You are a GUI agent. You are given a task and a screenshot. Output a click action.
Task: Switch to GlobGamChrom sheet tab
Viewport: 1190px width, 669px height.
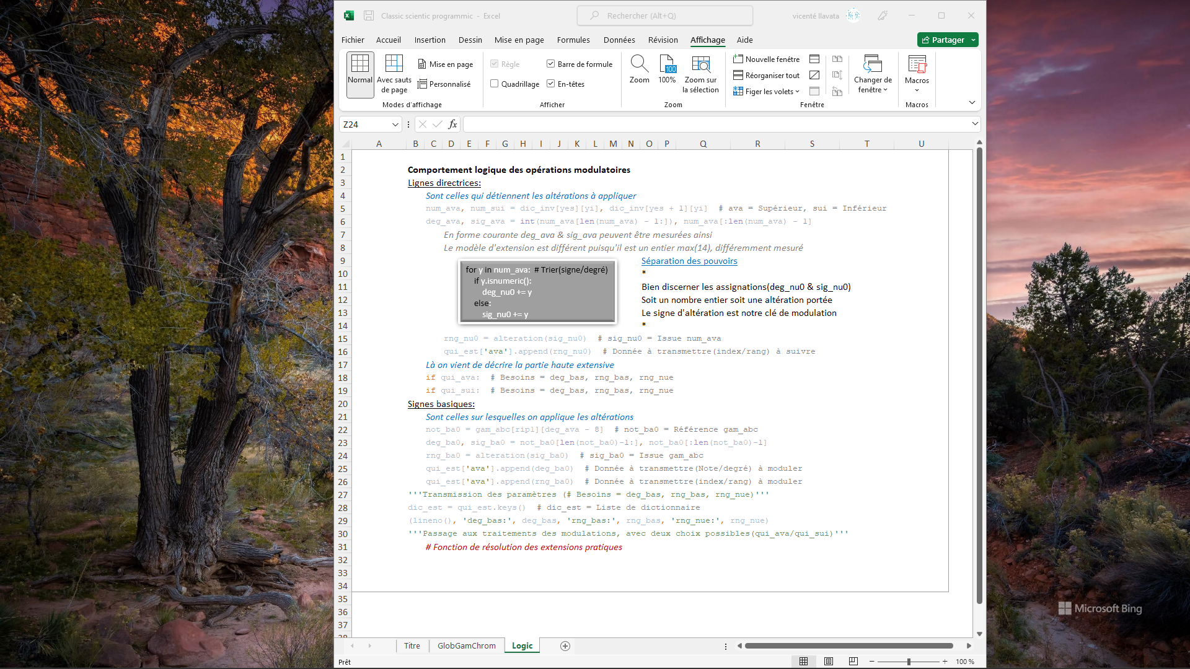(x=466, y=645)
